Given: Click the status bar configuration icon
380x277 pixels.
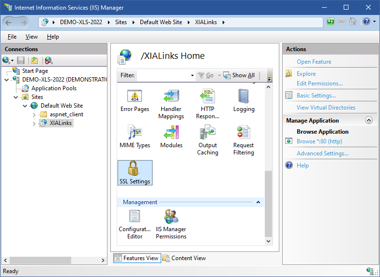Looking at the screenshot, I should coord(370,271).
